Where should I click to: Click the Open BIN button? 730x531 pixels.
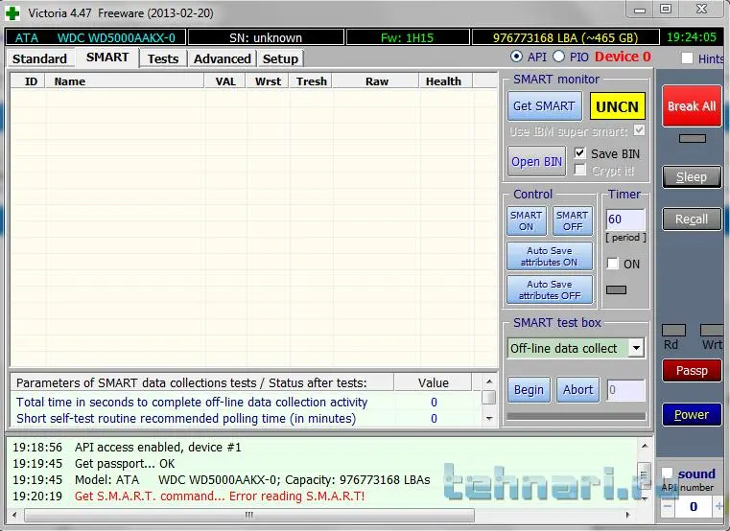point(536,162)
